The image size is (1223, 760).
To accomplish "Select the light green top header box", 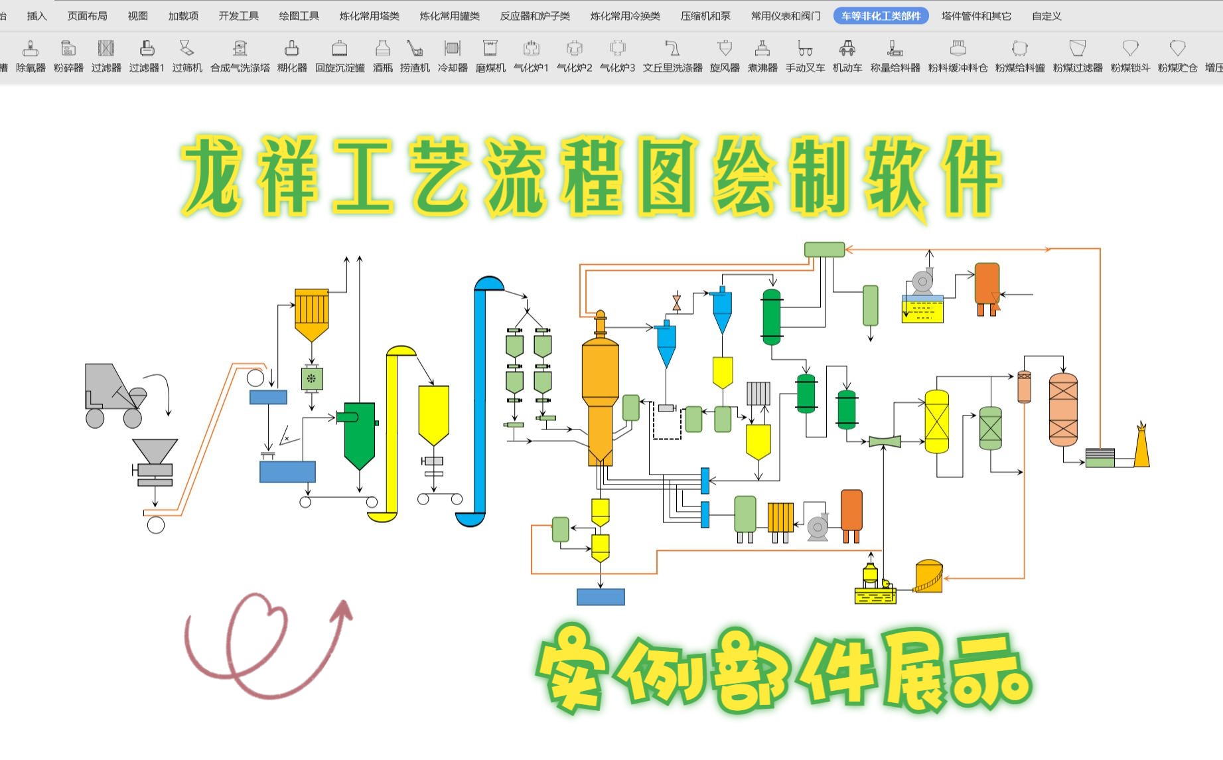I will [x=824, y=250].
